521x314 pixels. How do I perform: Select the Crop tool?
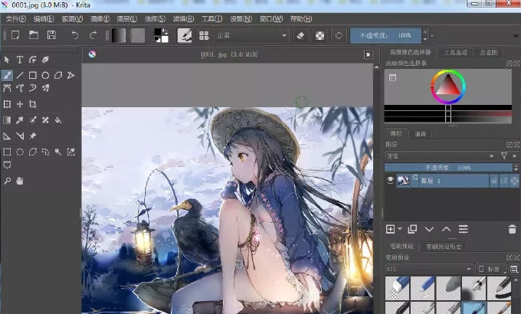(32, 104)
